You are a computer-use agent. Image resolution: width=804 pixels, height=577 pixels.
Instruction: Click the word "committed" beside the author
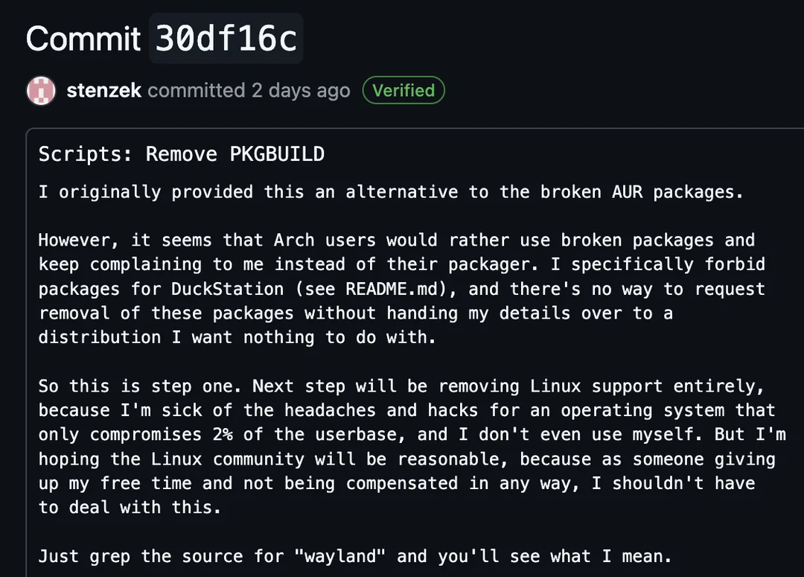[x=196, y=91]
